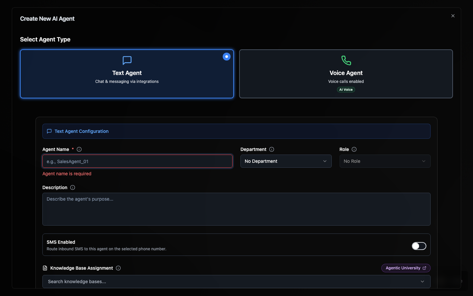Click into the Description text area

[x=236, y=209]
